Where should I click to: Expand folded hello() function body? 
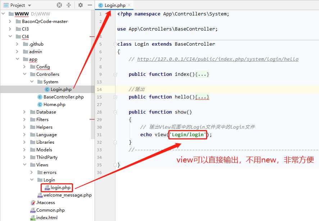[x=202, y=97]
